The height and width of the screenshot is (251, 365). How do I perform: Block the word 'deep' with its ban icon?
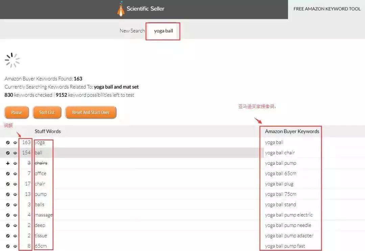pyautogui.click(x=8, y=226)
